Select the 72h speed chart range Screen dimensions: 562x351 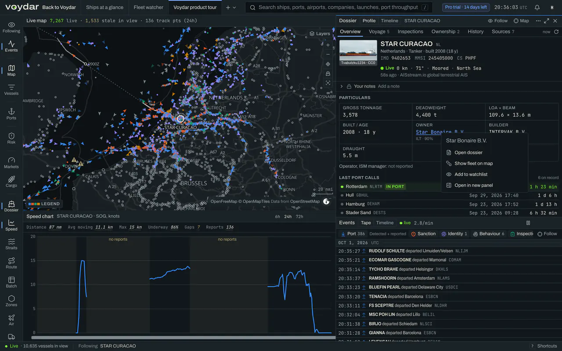point(299,217)
